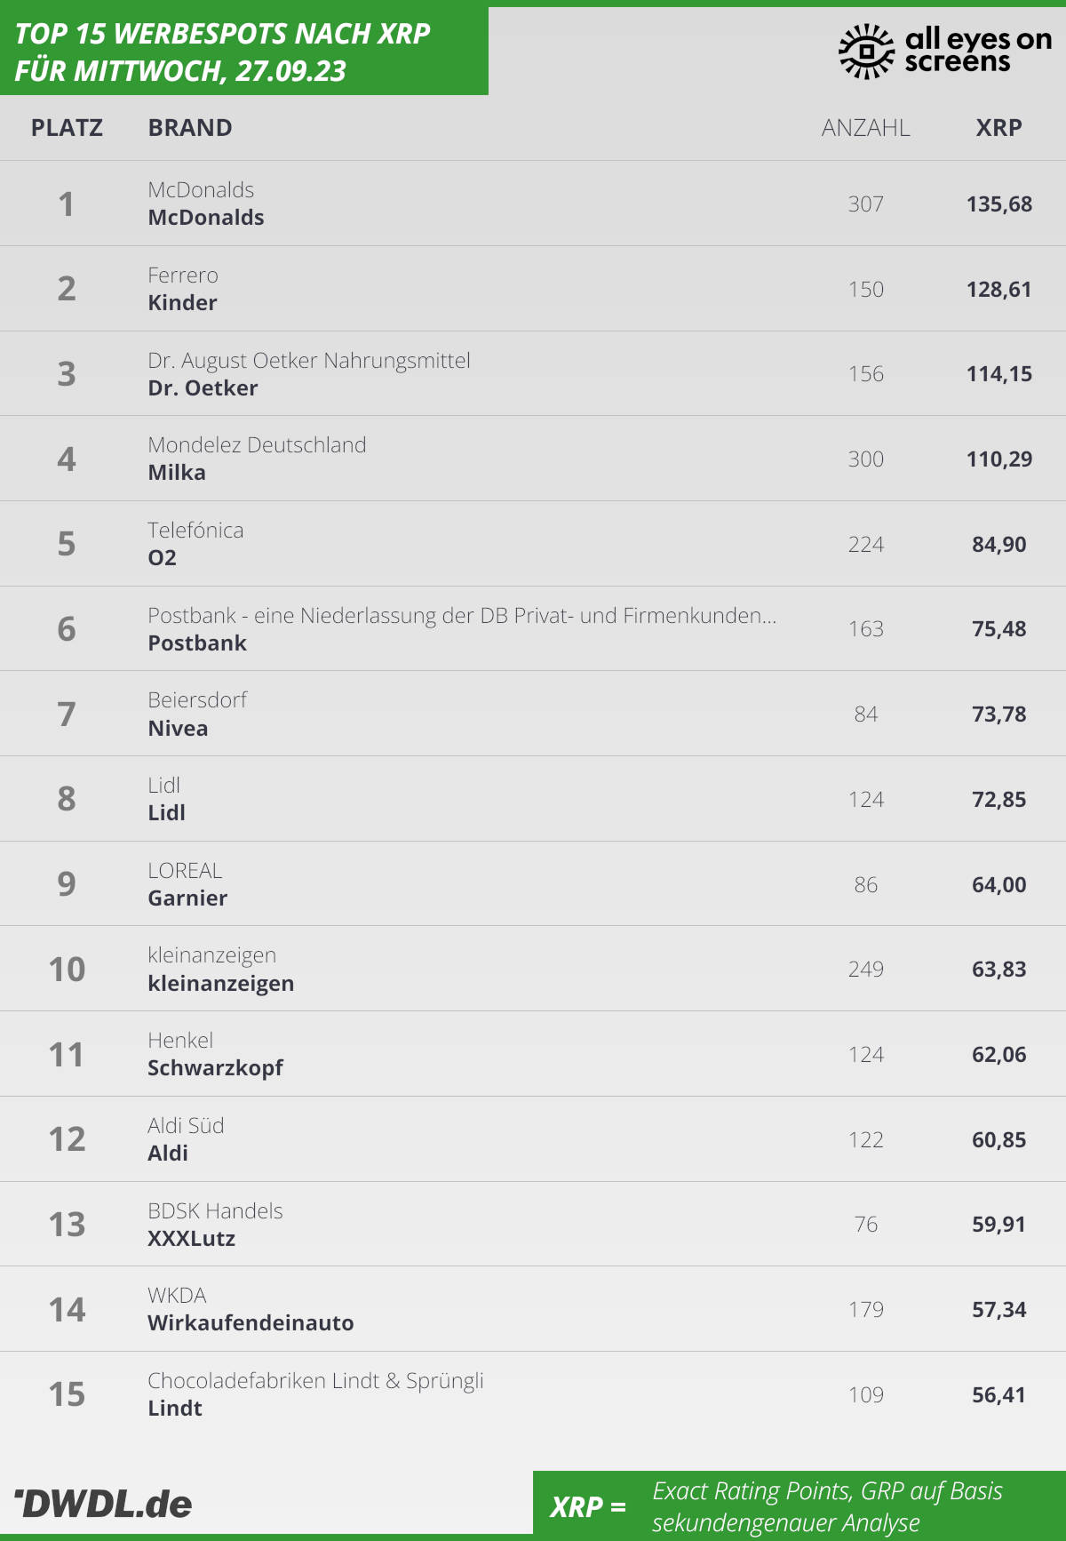Select the Milka brand row
1066x1541 pixels.
(x=533, y=459)
